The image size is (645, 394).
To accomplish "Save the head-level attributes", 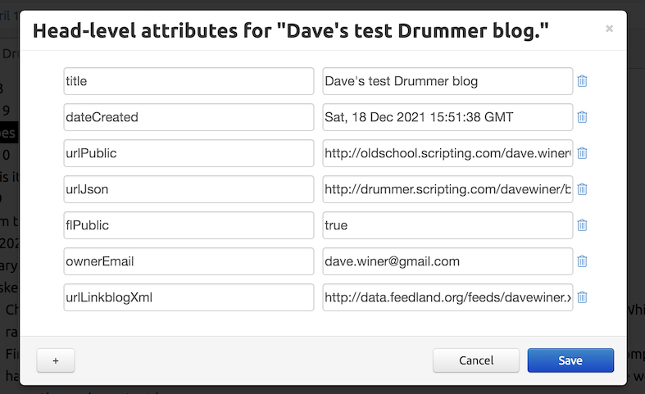I will (570, 360).
